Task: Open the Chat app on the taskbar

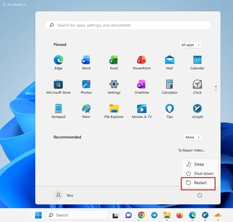Action: click(x=128, y=215)
